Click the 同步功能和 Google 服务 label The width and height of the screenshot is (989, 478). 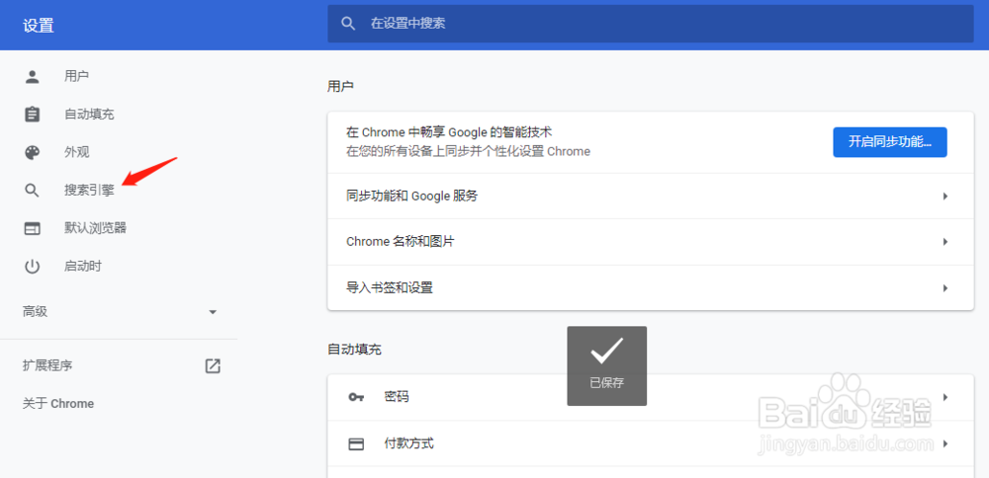[x=411, y=196]
